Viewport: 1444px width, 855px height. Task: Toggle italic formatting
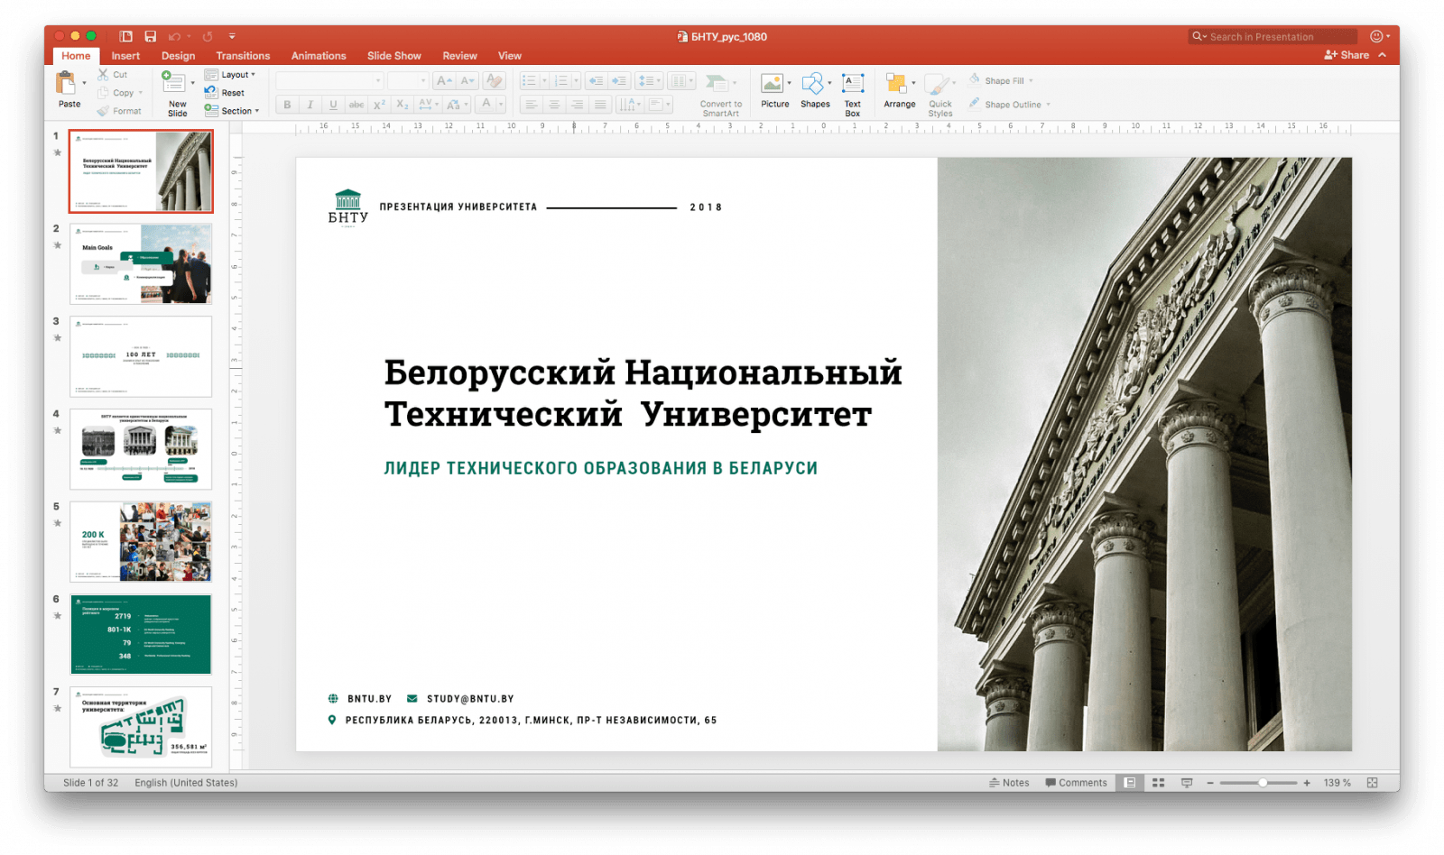point(310,105)
